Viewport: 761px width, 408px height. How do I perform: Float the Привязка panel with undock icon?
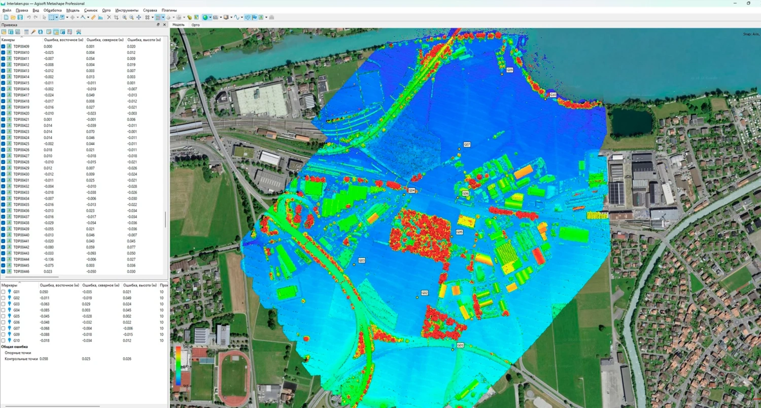coord(158,24)
